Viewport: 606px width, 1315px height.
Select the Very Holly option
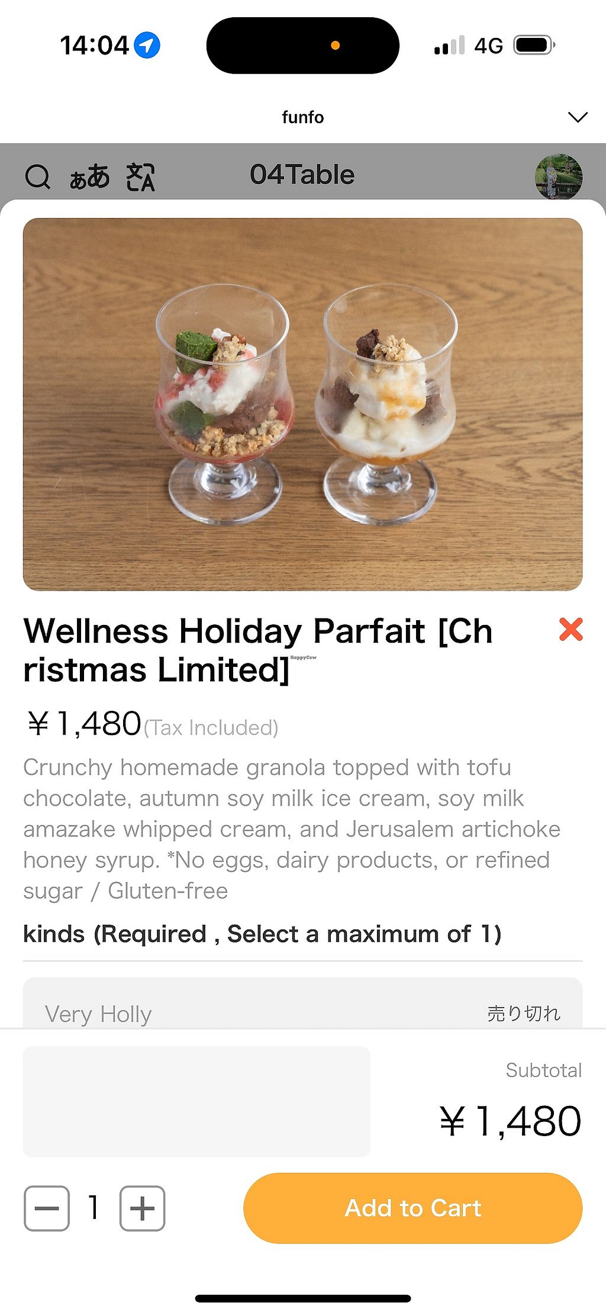click(302, 1013)
